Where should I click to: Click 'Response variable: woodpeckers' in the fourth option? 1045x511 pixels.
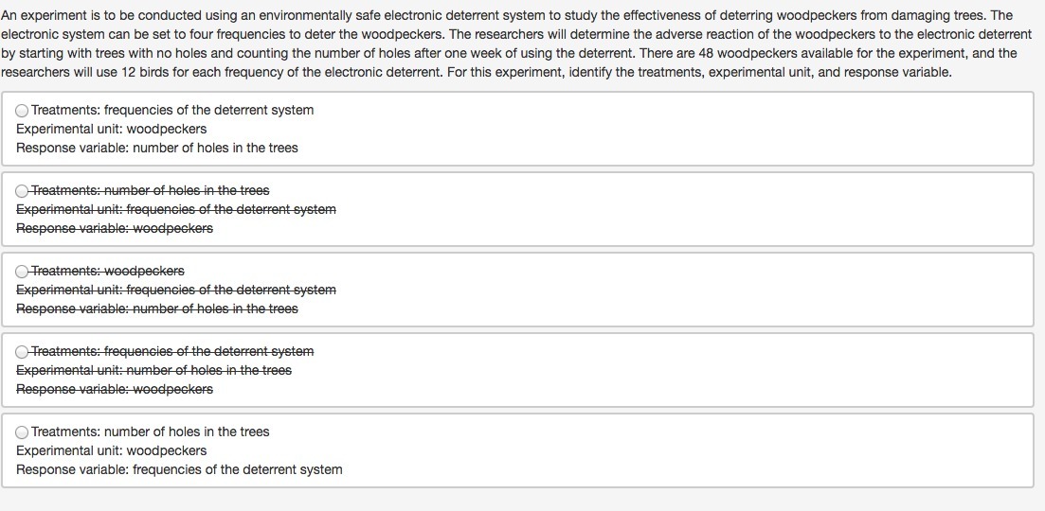point(115,389)
